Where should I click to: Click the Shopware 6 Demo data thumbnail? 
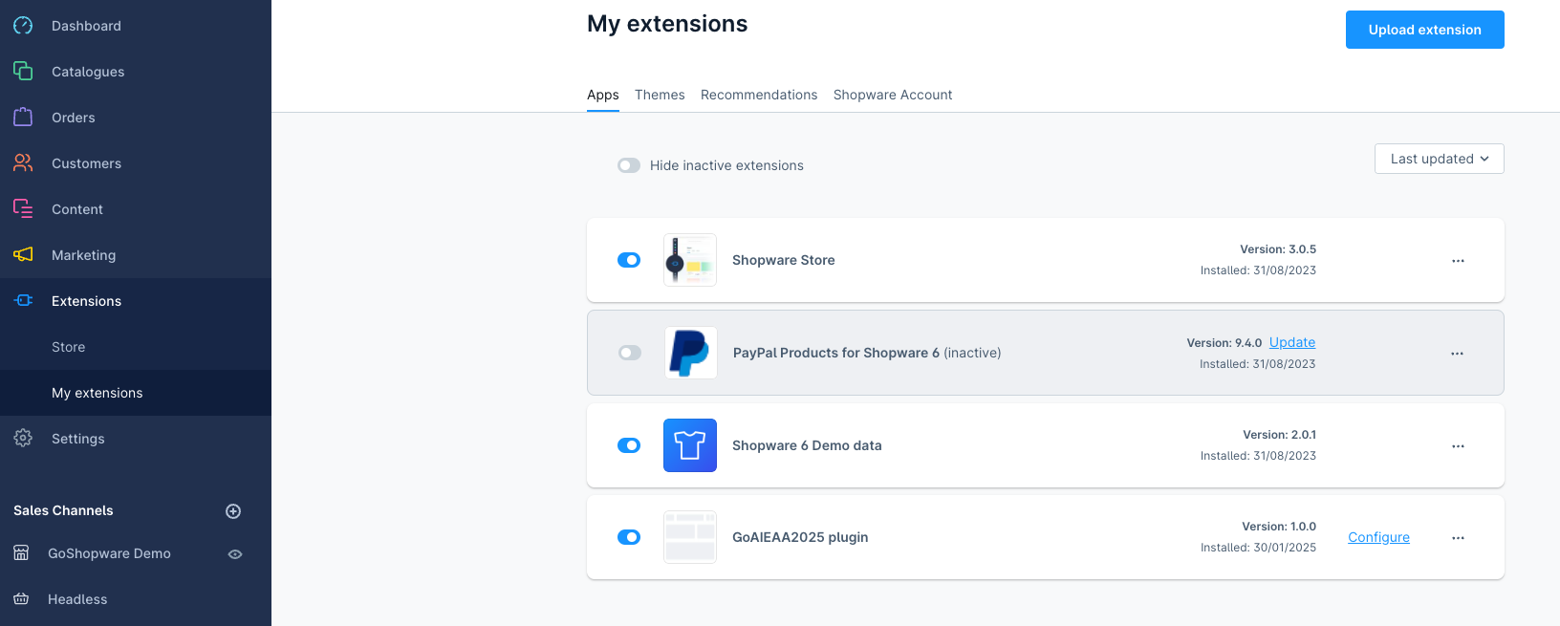[689, 445]
